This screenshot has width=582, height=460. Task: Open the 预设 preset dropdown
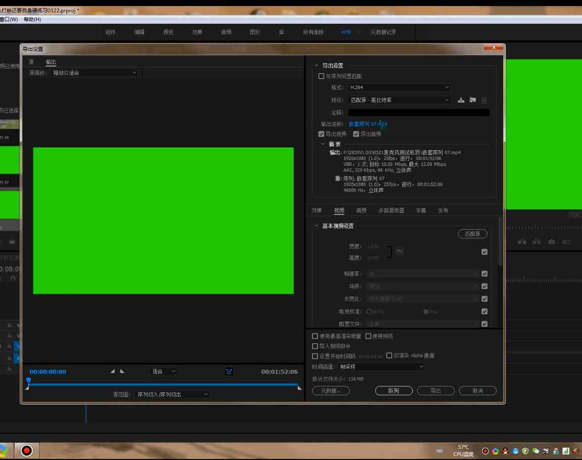point(399,100)
